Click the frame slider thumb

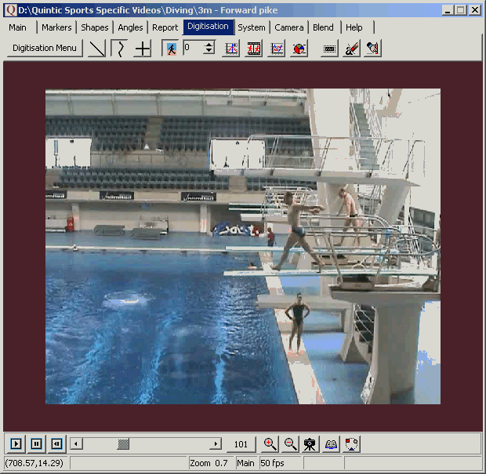123,444
